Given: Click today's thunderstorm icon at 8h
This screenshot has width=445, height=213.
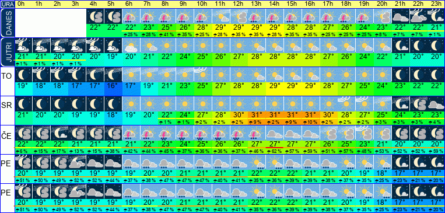Looking at the screenshot, I should tap(166, 16).
